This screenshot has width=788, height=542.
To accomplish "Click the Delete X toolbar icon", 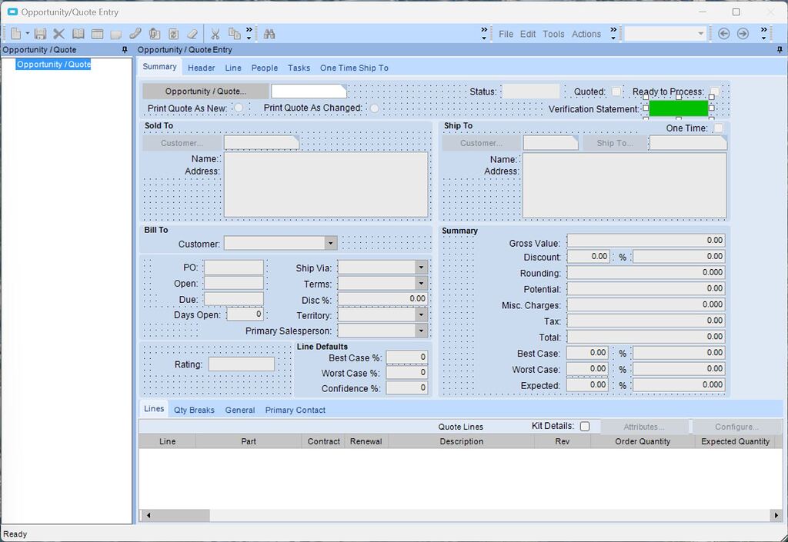I will click(58, 34).
